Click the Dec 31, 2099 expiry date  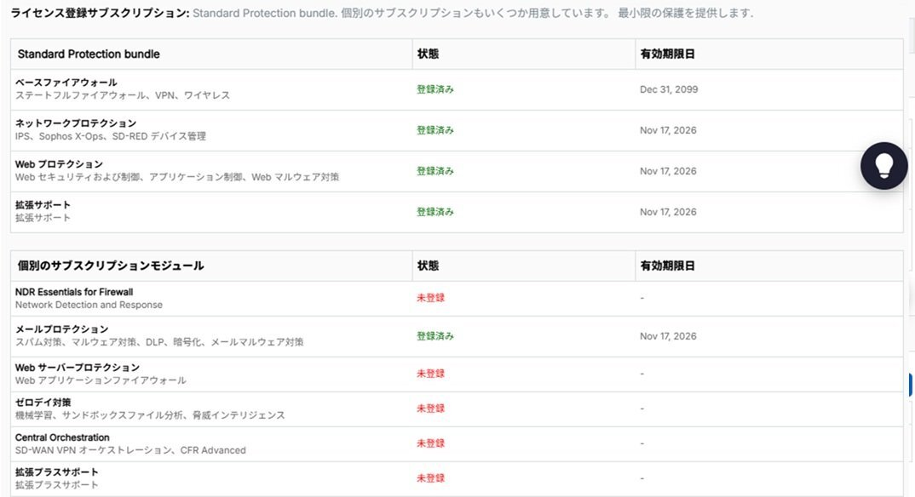tap(668, 89)
